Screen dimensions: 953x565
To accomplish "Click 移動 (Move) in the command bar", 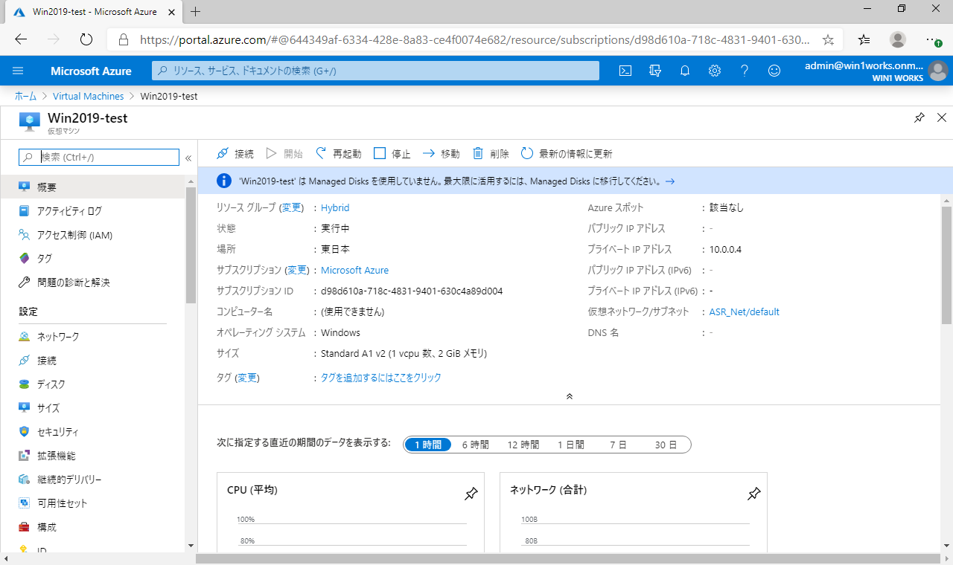I will pyautogui.click(x=442, y=154).
